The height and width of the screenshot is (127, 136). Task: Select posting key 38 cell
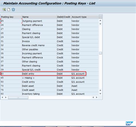click(11, 66)
